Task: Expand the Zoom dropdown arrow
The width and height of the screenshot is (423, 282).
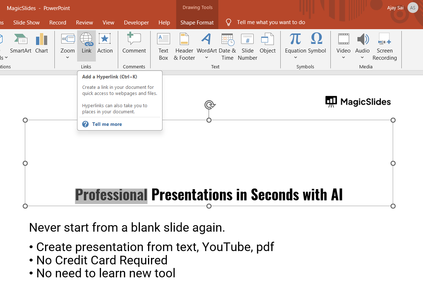Action: [x=67, y=57]
